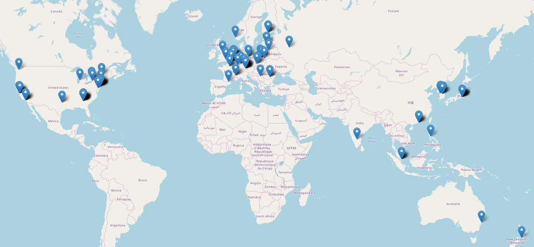Open the marker in southern India
534x247 pixels.
(357, 133)
